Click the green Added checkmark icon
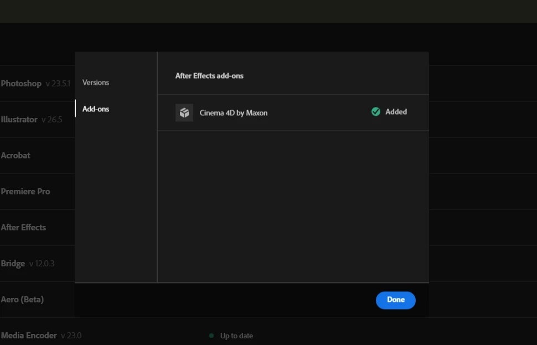The height and width of the screenshot is (345, 537). click(x=376, y=112)
